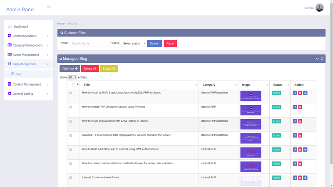333x187 pixels.
Task: View the RESTful API JWT blog
Action: (x=305, y=150)
